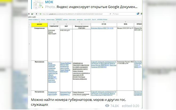The image size is (176, 110).
Task: Select the 'СУ СК' header cell
Action: tap(104, 25)
